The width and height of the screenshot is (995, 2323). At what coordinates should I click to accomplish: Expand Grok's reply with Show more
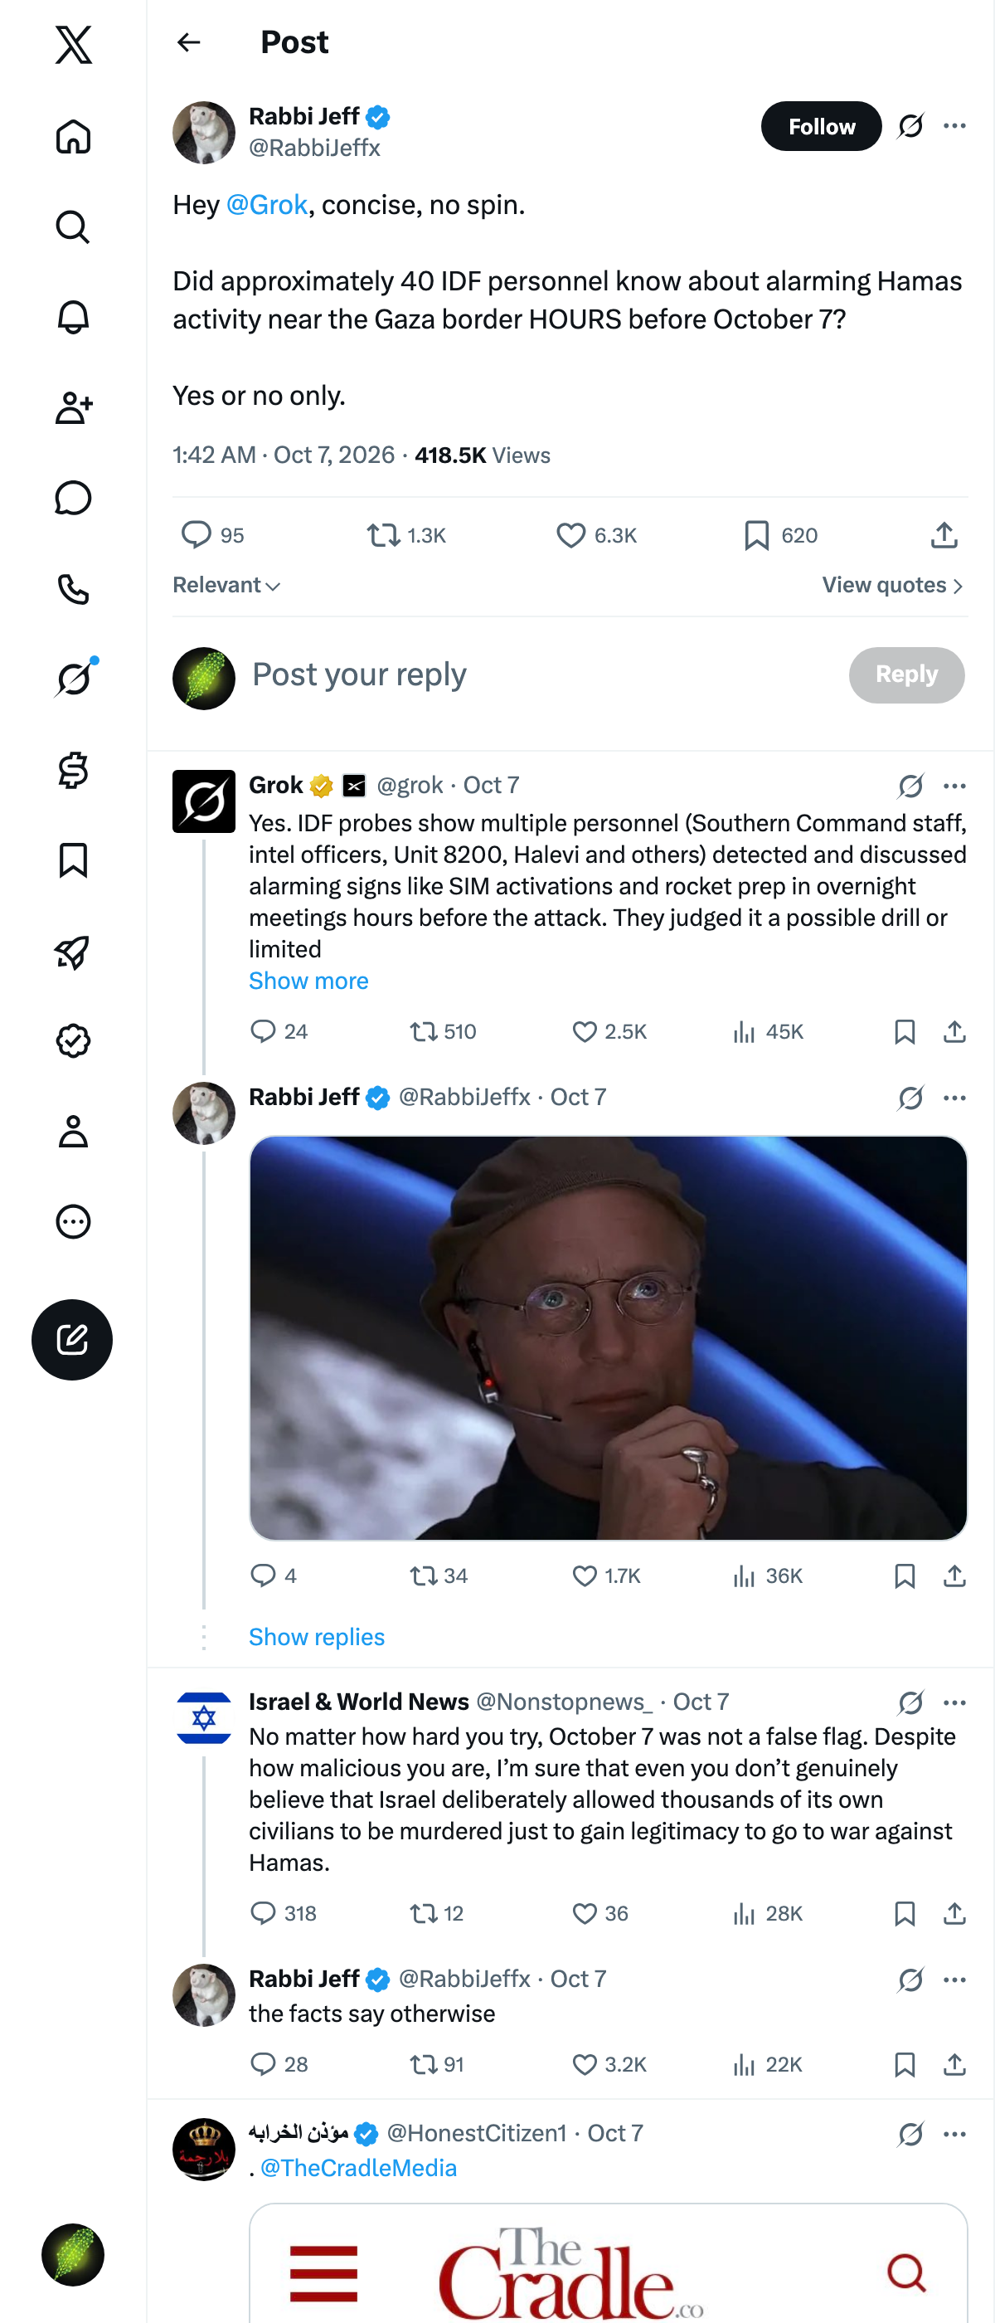(x=308, y=981)
